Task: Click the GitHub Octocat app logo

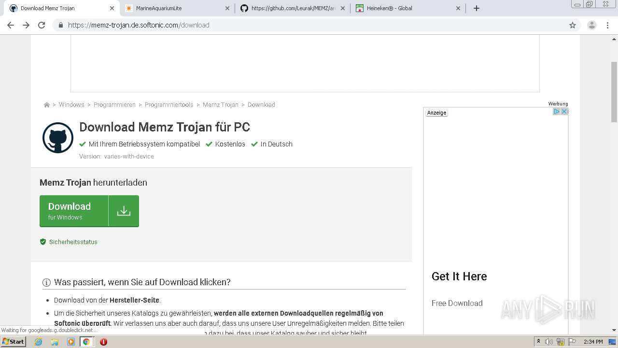Action: tap(58, 138)
